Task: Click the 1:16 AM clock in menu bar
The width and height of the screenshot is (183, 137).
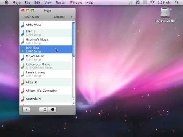Action: click(164, 2)
